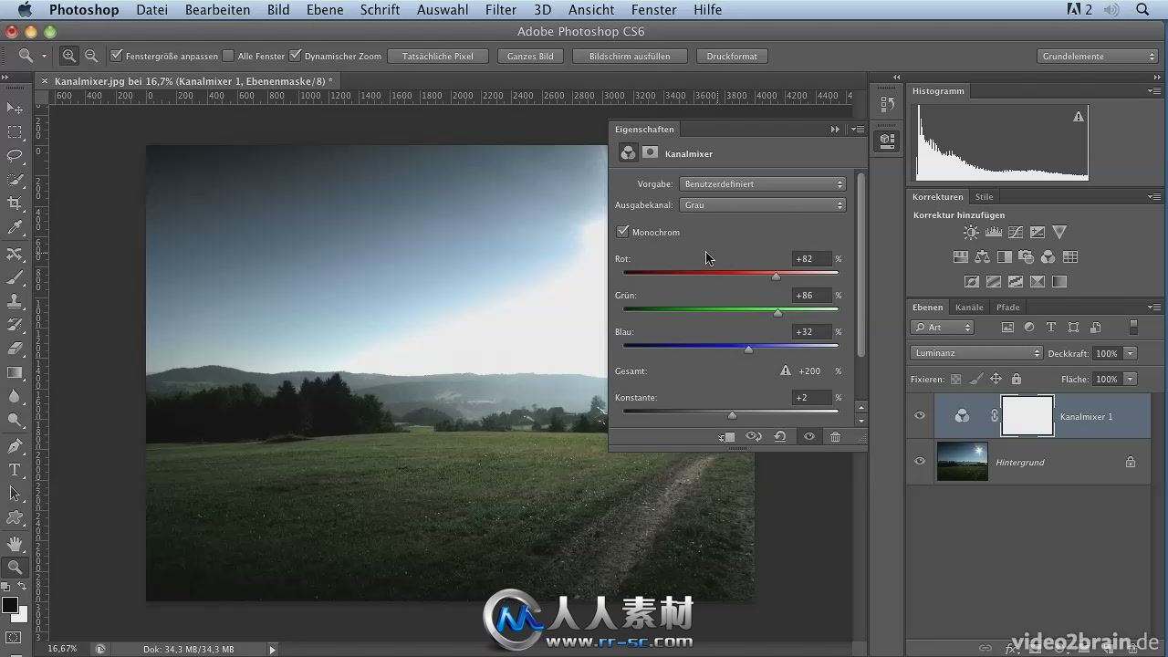Open the Fläche slider dropdown

tap(1131, 379)
